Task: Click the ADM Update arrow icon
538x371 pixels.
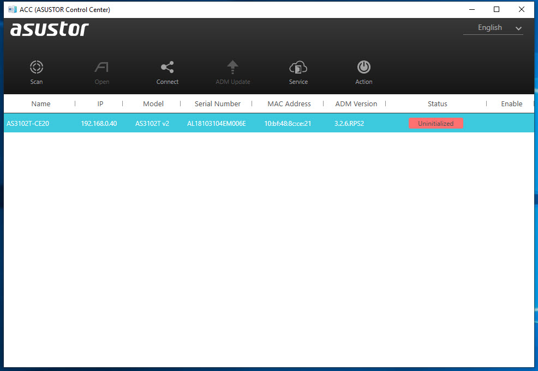Action: tap(232, 67)
